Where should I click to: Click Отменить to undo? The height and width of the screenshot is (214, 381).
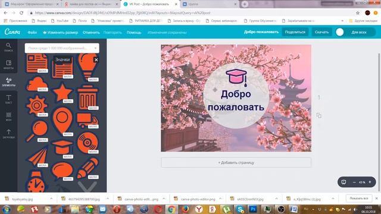(x=91, y=32)
